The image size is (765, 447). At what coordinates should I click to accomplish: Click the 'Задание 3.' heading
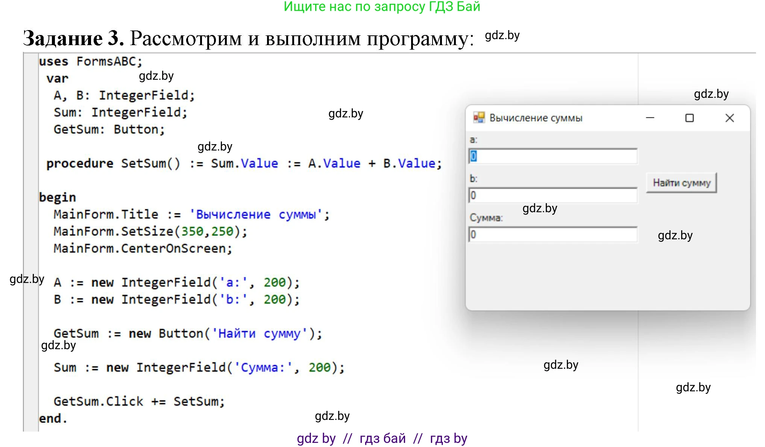point(74,38)
